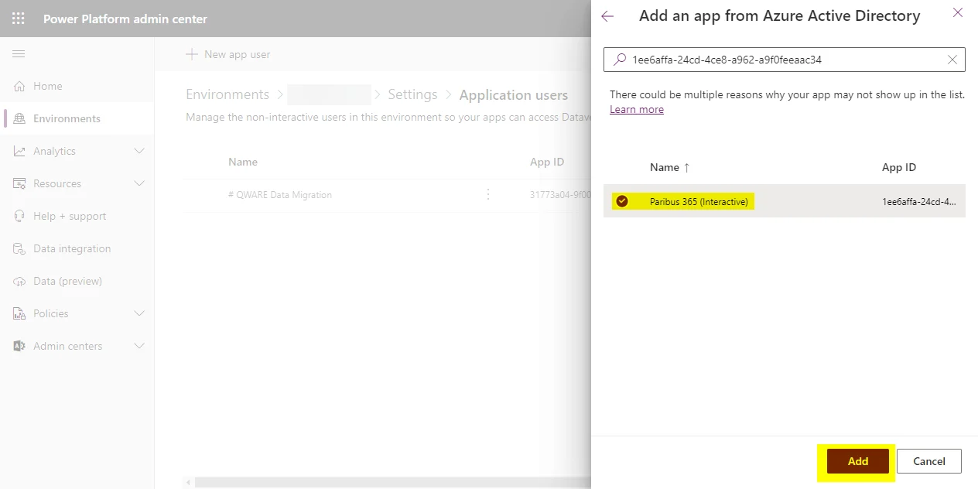Image resolution: width=978 pixels, height=489 pixels.
Task: Open the QWARE Data Migration row options
Action: coord(488,194)
